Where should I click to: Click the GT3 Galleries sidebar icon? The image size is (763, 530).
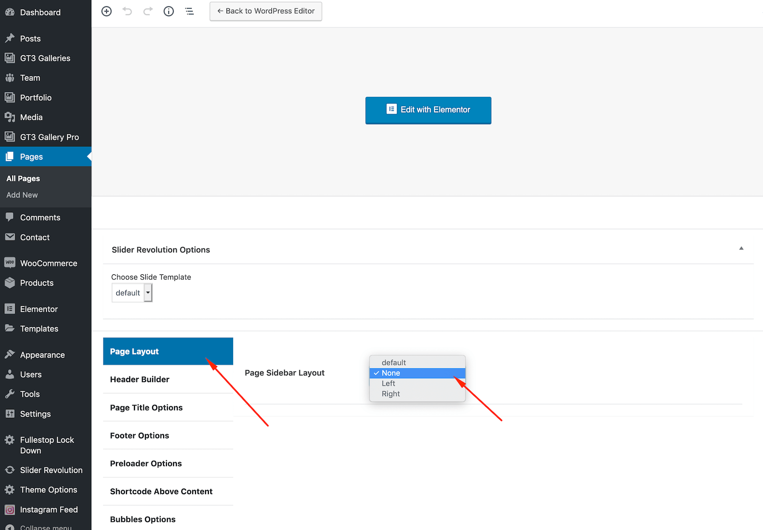tap(10, 58)
